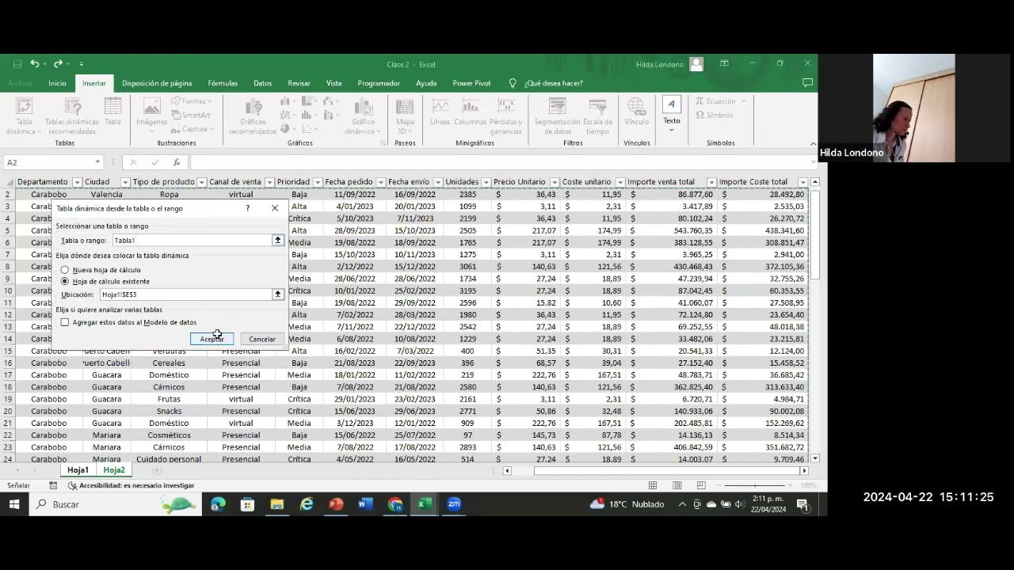Click Segmentación de datos filter
Screen dimensions: 1014x570
557,116
